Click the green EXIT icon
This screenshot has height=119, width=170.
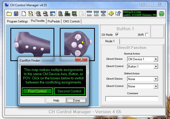pyautogui.click(x=161, y=14)
